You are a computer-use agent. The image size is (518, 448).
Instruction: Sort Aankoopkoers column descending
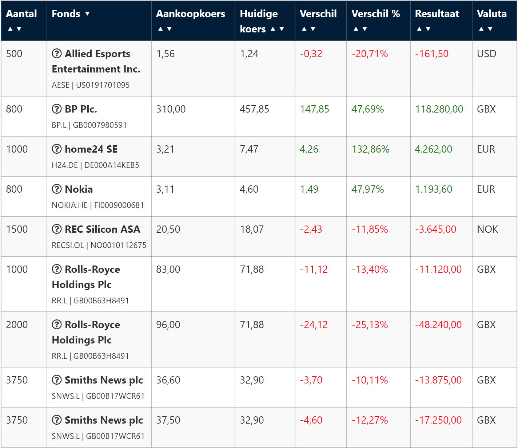tap(169, 29)
